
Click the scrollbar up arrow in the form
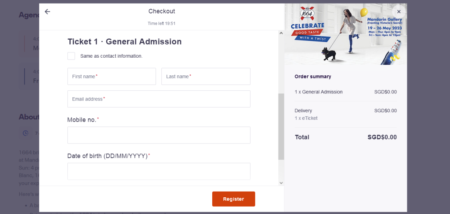pos(281,33)
